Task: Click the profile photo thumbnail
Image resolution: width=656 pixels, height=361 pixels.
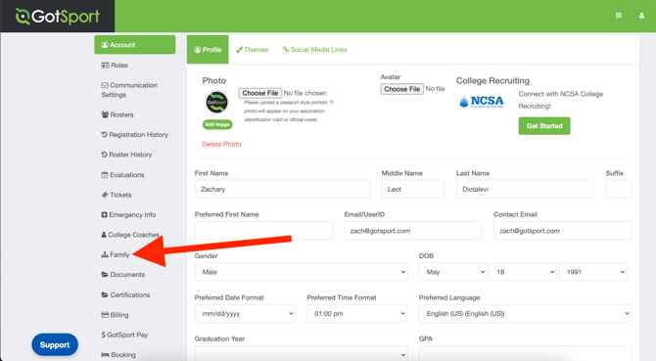Action: click(x=216, y=102)
